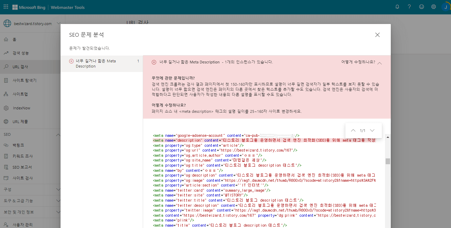Open the 키워드 조사 keyword research tool
This screenshot has height=228, width=451.
click(23, 156)
